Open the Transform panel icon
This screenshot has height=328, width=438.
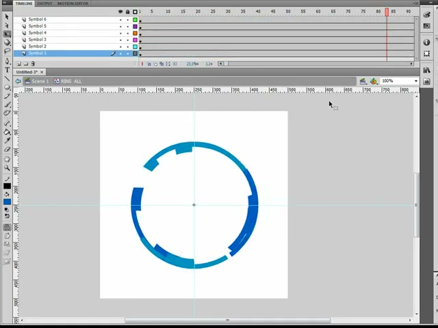pos(426,53)
